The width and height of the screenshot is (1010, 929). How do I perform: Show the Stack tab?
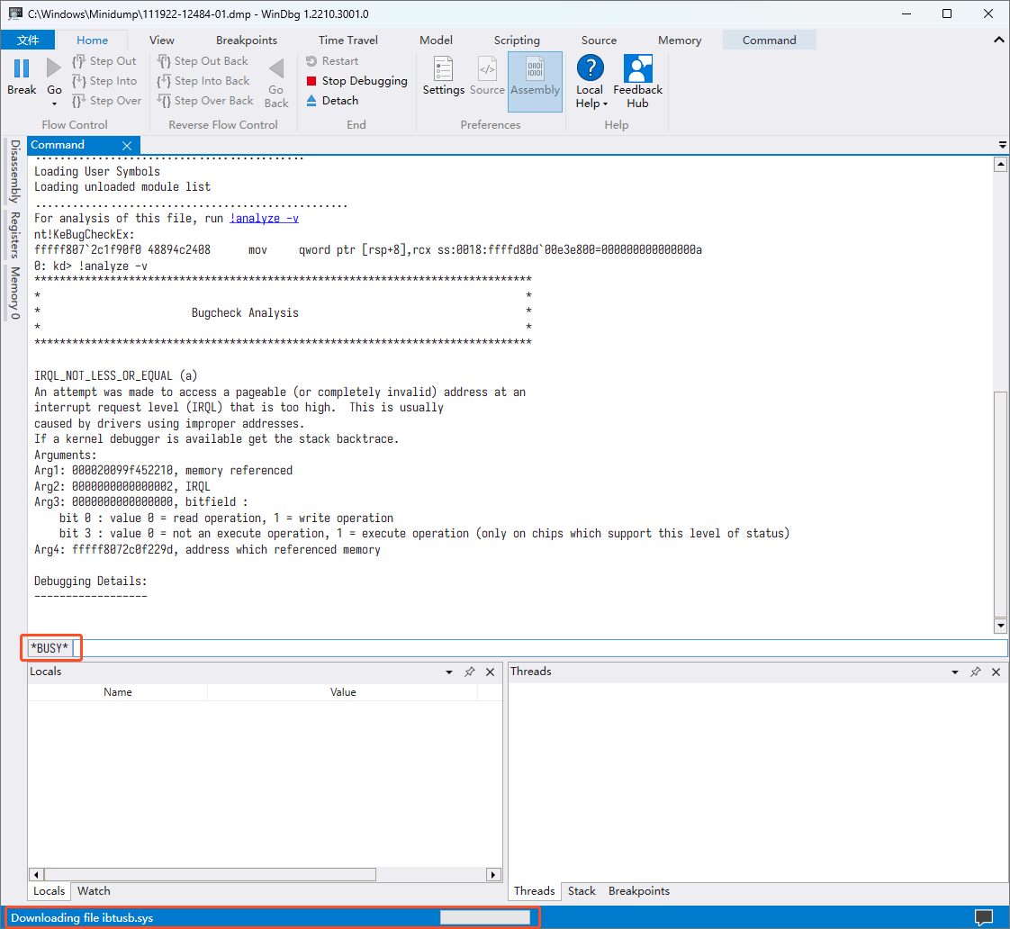click(582, 891)
